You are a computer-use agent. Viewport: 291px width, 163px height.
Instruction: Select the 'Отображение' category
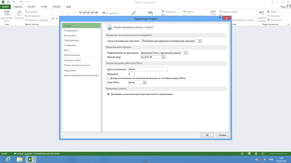coord(81,30)
